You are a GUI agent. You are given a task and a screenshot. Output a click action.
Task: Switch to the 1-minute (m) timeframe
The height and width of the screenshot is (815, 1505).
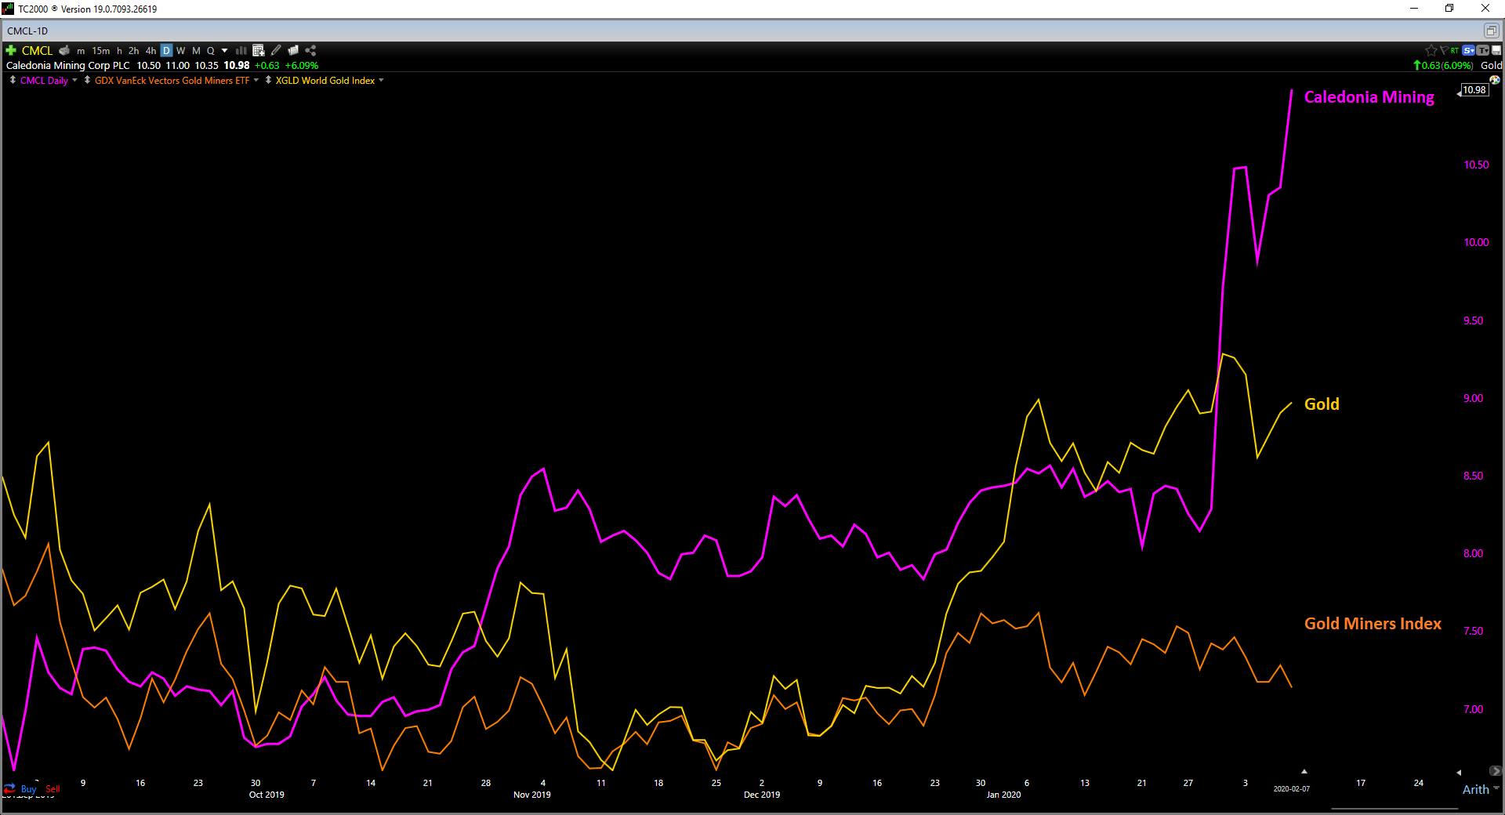coord(81,51)
